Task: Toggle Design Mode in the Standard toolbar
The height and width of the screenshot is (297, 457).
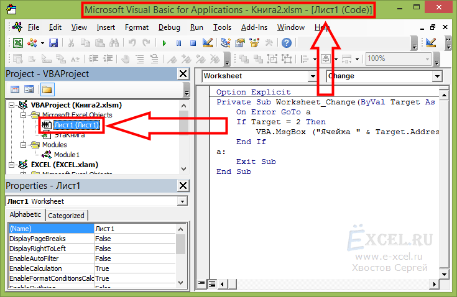Action: (208, 43)
